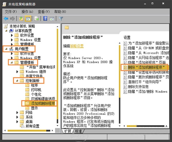The image size is (172, 142).
Task: Expand the 网络 tree node arrow
Action: pyautogui.click(x=17, y=112)
